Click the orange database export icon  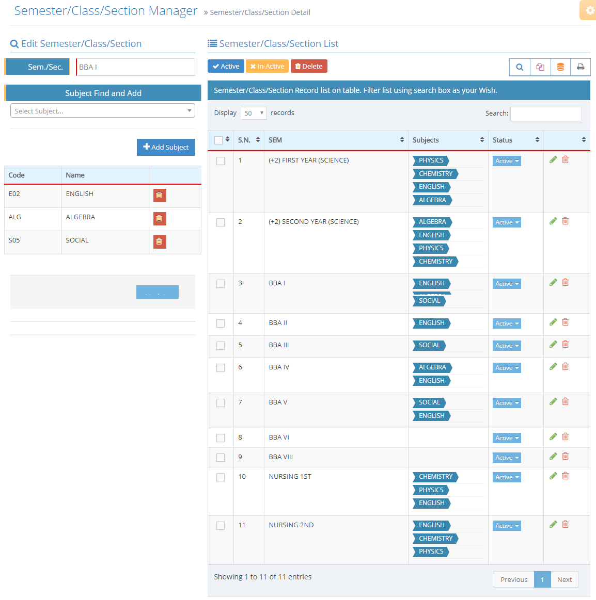pos(560,67)
